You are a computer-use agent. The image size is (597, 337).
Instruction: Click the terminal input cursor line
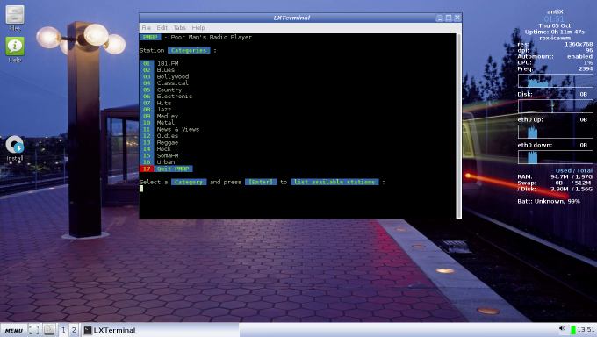click(x=298, y=188)
